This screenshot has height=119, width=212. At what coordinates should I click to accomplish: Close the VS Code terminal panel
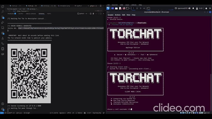(x=103, y=14)
